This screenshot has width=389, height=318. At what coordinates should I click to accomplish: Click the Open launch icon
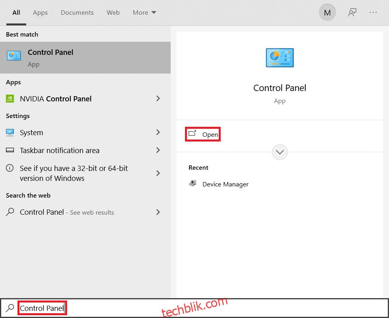click(192, 133)
